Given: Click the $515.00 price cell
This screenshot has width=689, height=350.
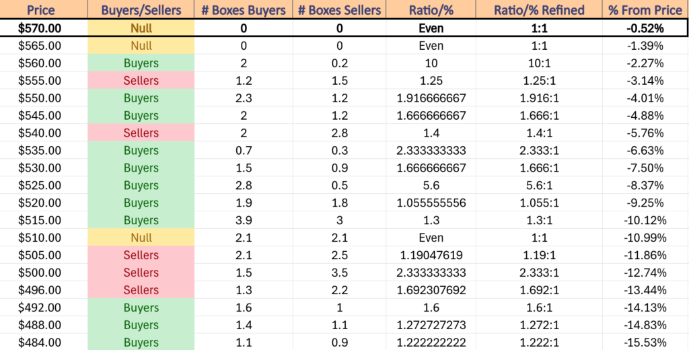Looking at the screenshot, I should (44, 220).
